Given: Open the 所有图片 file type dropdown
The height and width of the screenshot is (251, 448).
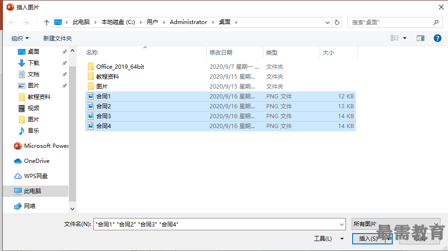Looking at the screenshot, I should point(396,224).
